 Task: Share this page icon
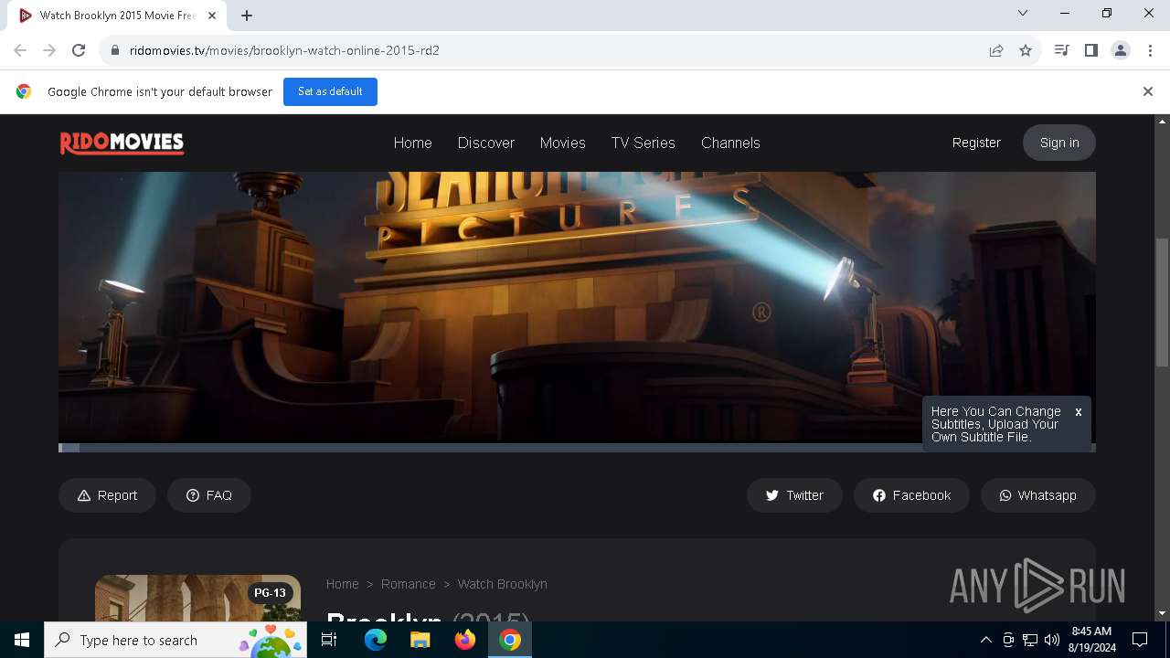click(x=996, y=50)
